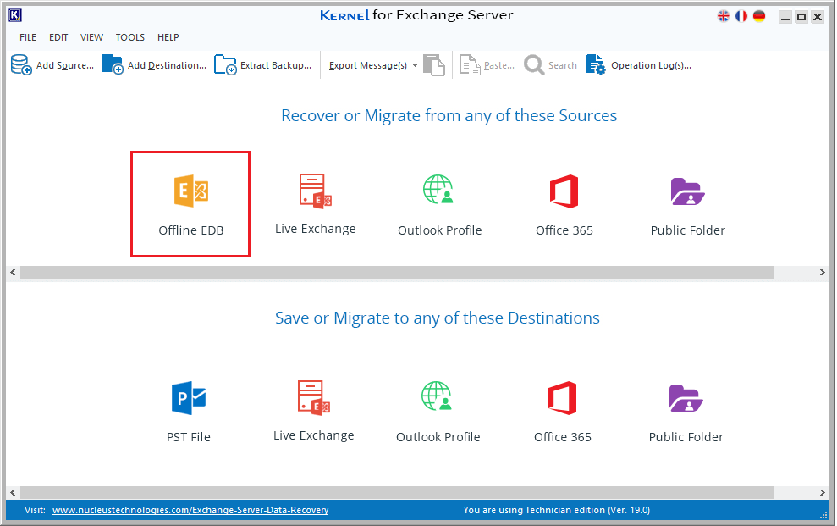This screenshot has width=837, height=526.
Task: Click Add Destination toolbar button
Action: pos(154,65)
